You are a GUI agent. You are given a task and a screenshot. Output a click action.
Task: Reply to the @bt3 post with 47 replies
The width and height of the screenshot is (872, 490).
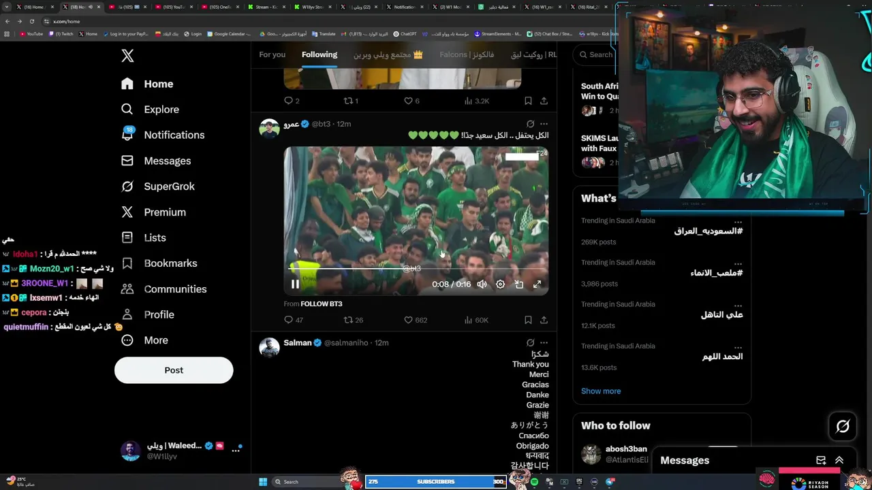[294, 320]
